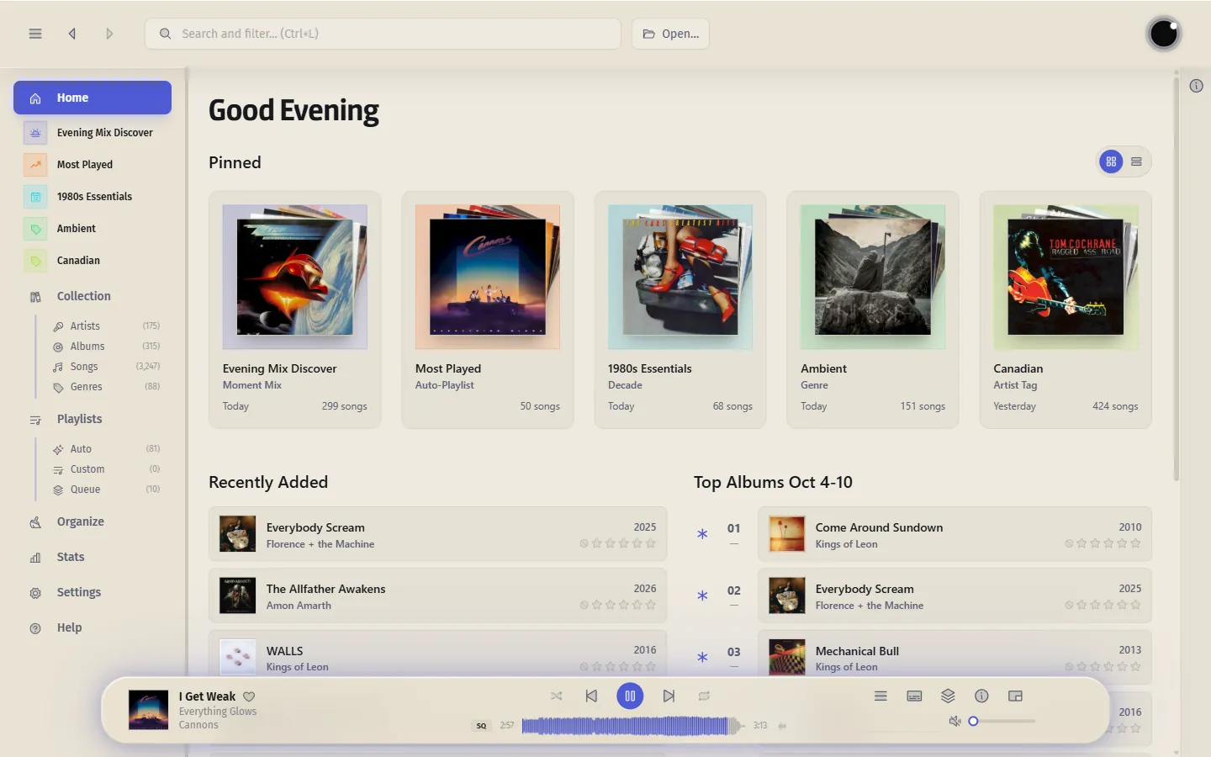This screenshot has width=1211, height=757.
Task: Click the Open... button
Action: [x=670, y=34]
